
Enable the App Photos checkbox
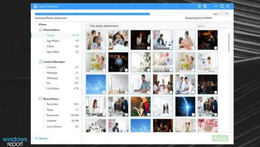(x=44, y=41)
